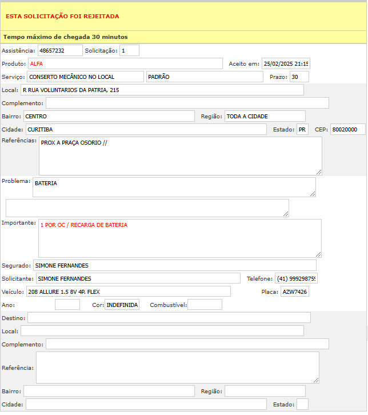368x415 pixels.
Task: Click the Telefone number field
Action: click(x=296, y=278)
